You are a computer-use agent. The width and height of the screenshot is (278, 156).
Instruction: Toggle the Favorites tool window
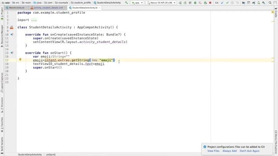click(x=2, y=124)
